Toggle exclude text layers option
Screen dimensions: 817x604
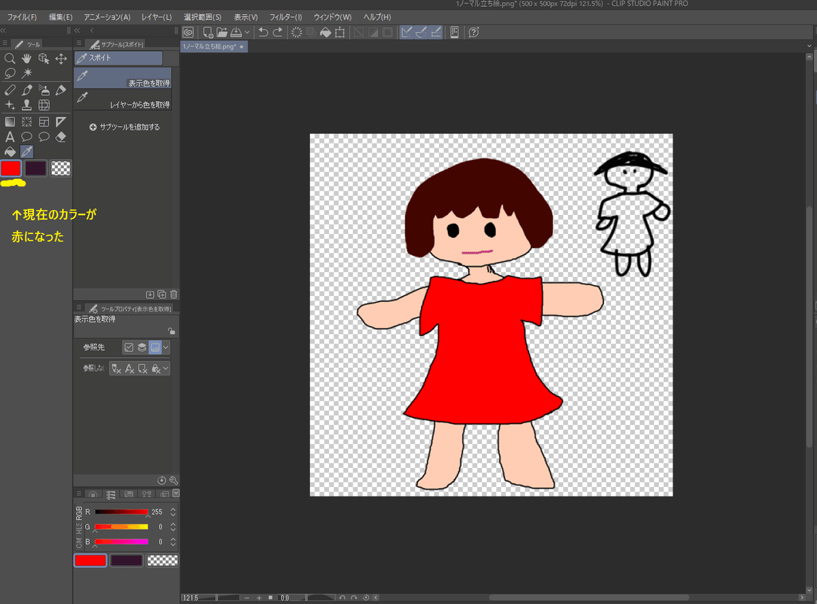point(129,369)
